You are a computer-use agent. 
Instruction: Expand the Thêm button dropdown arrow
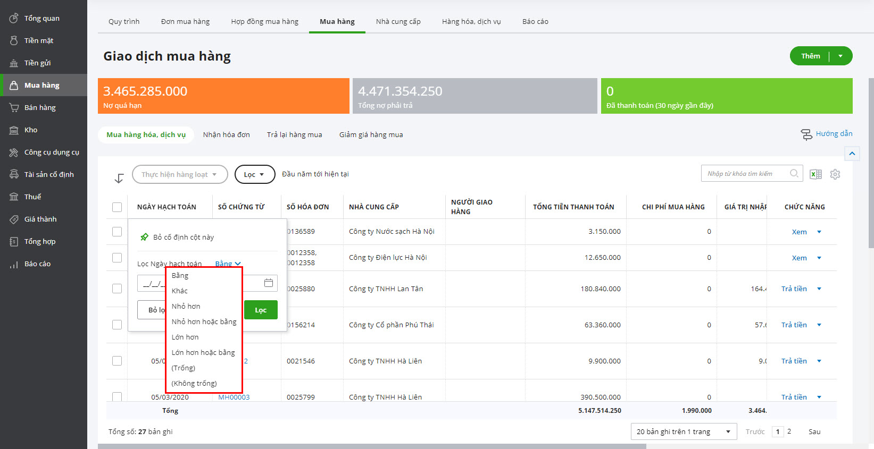(x=840, y=56)
